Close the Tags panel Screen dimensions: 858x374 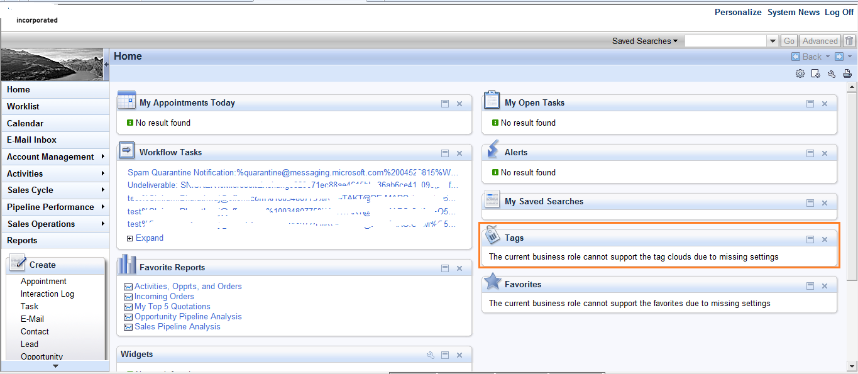[825, 239]
